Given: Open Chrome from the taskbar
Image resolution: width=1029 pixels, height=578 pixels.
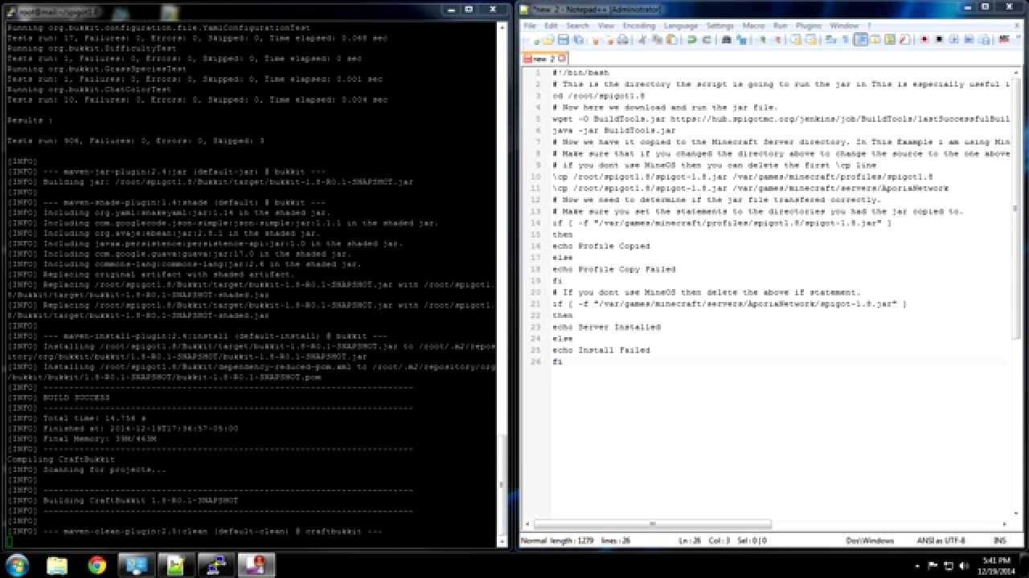Looking at the screenshot, I should [x=96, y=564].
